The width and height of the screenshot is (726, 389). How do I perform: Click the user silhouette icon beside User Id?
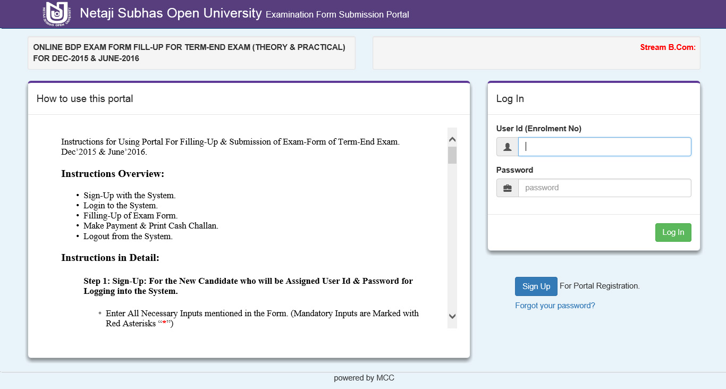(x=508, y=147)
